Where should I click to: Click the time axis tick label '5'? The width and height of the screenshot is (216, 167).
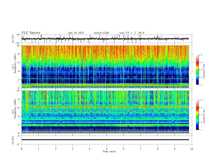107,149
